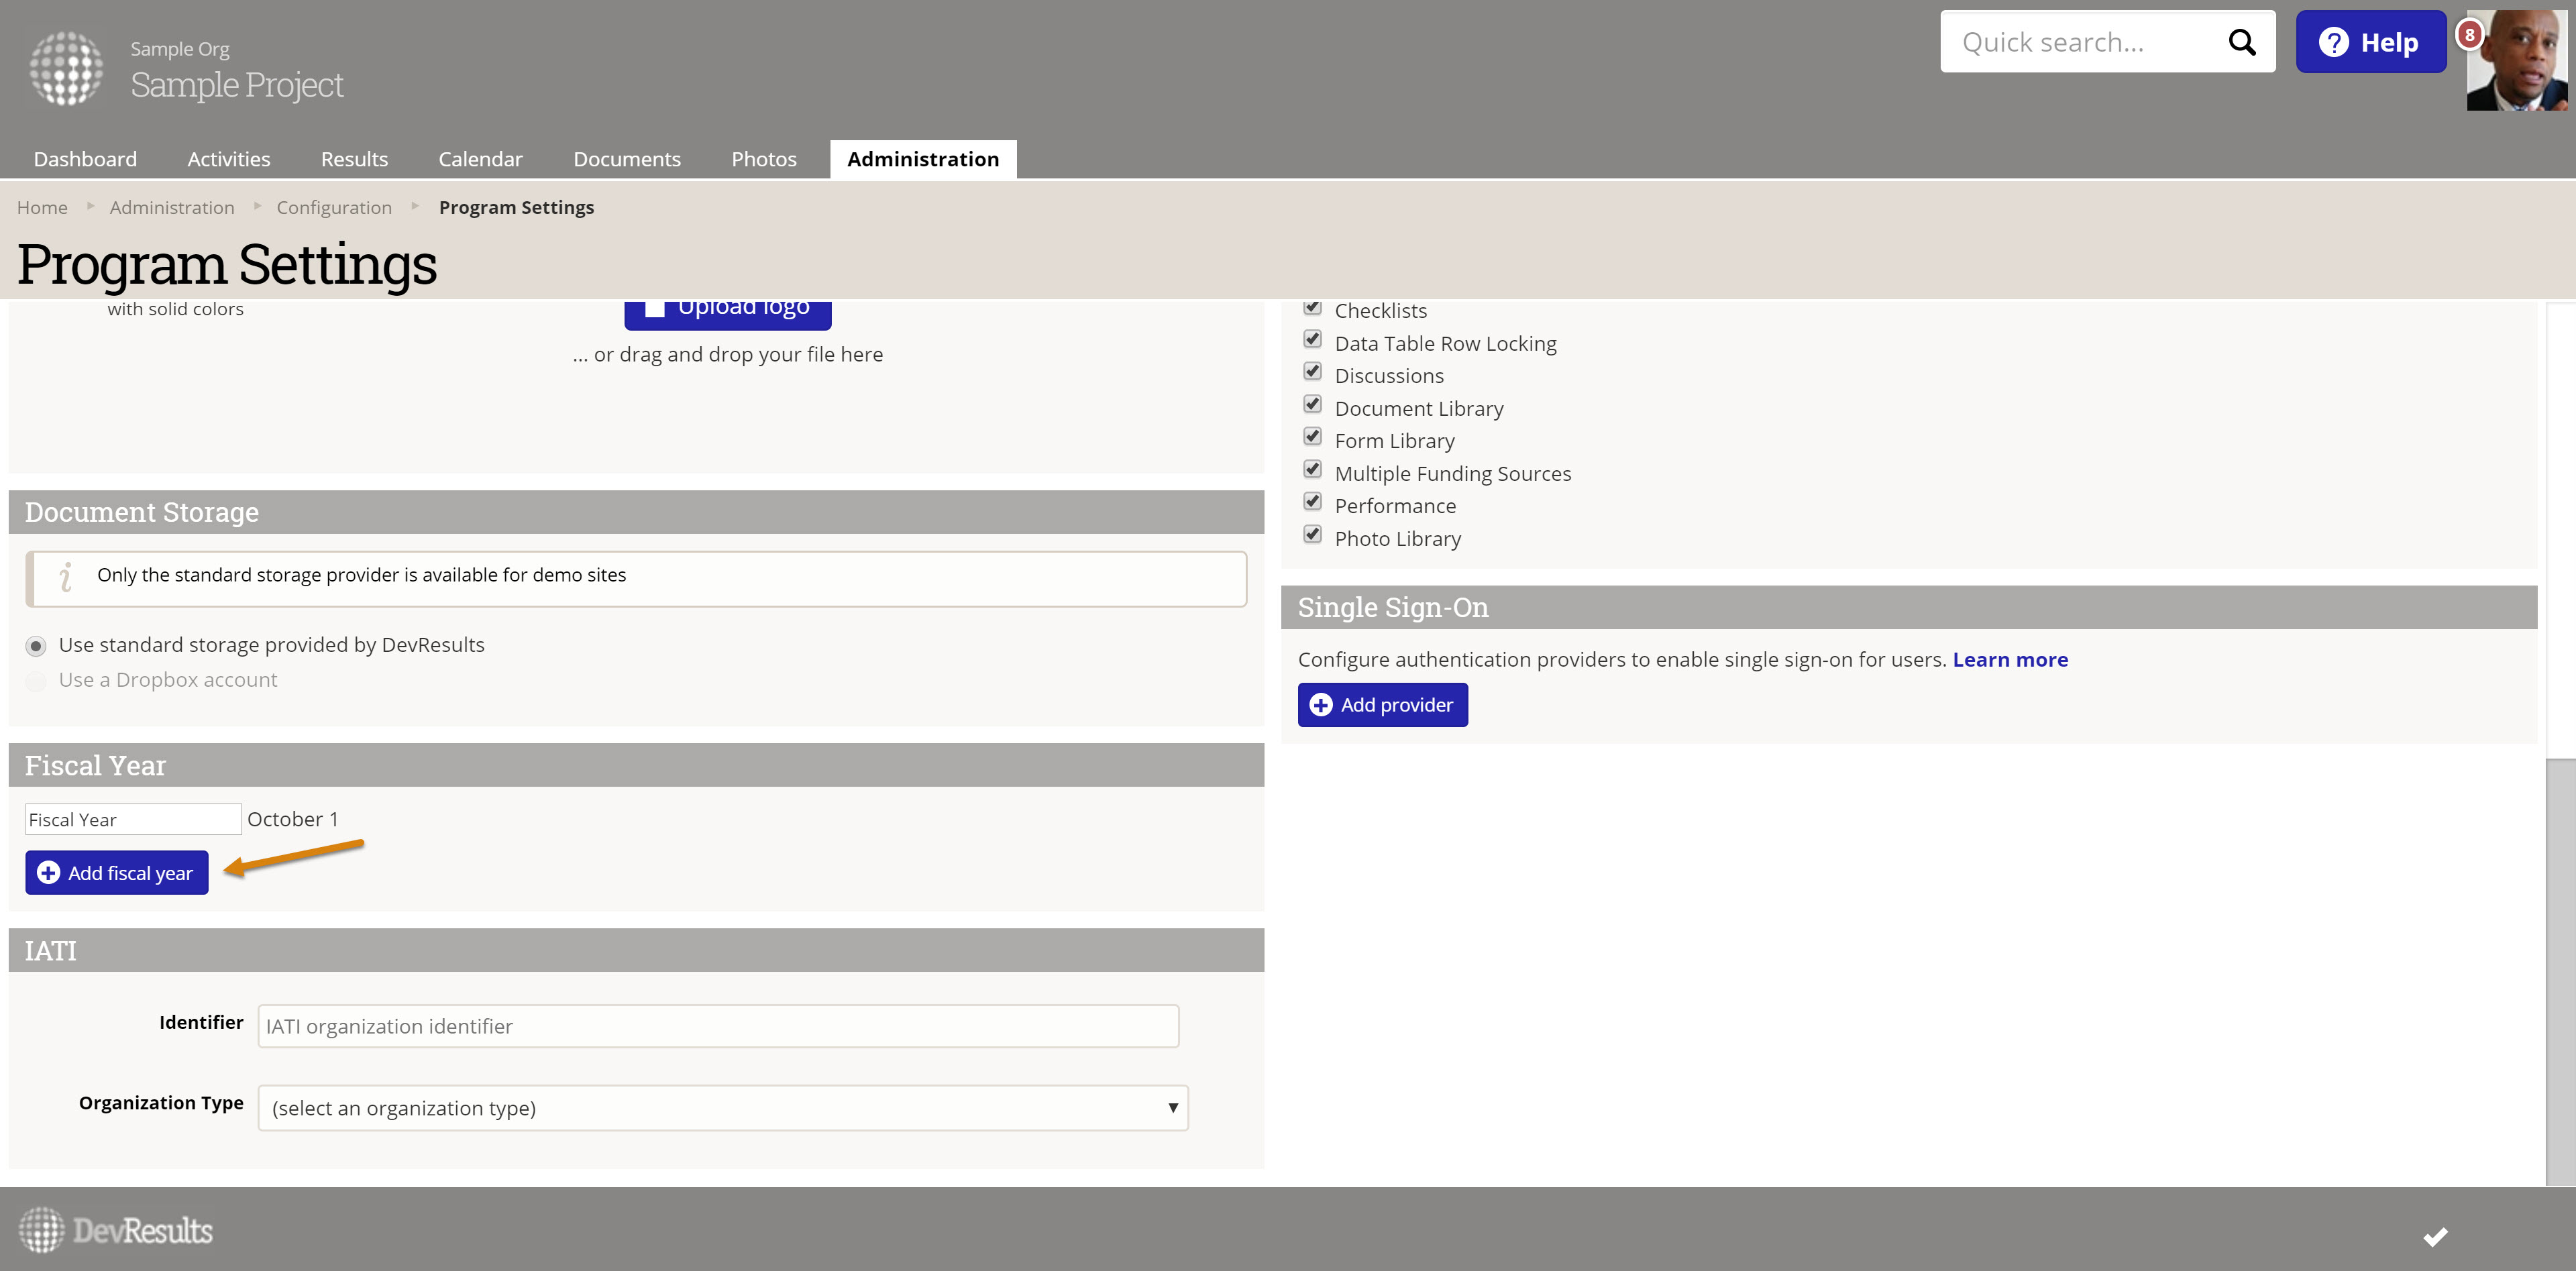Click the search magnifier icon
This screenshot has width=2576, height=1271.
tap(2241, 42)
